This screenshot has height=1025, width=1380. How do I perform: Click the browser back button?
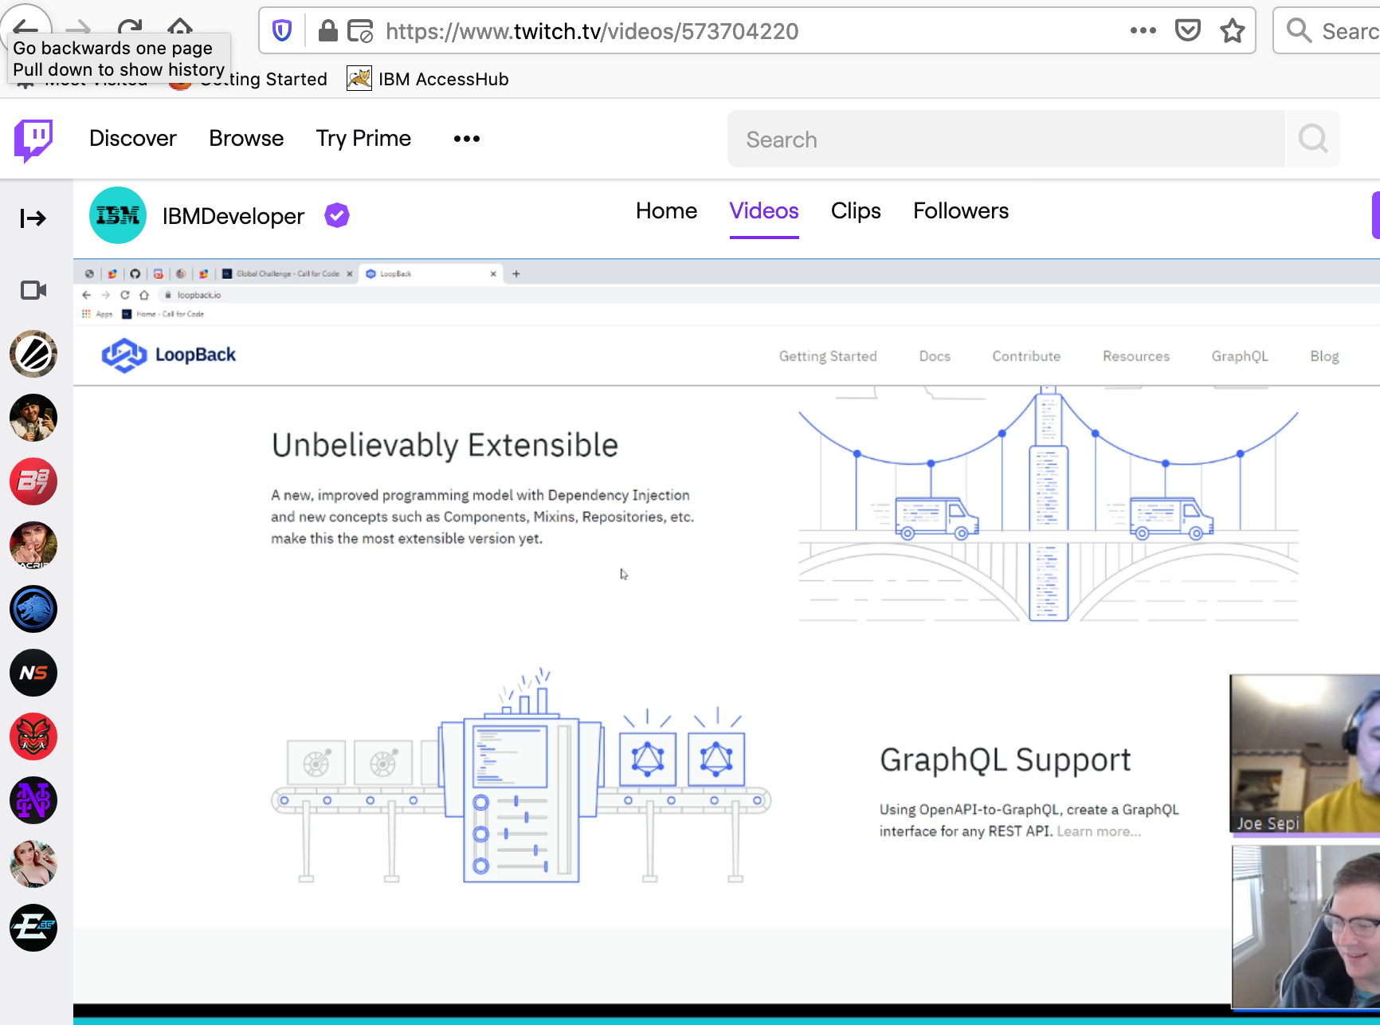(25, 29)
